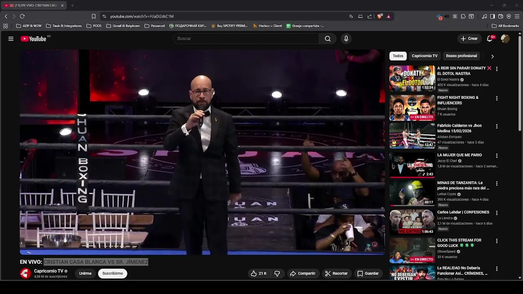Screen dimensions: 523x294
Task: Open the browser sidebar panel icon
Action: point(492,16)
